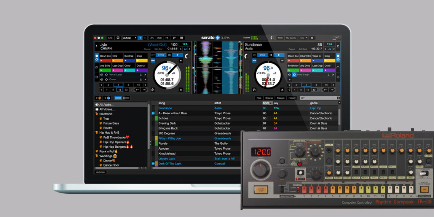This screenshot has height=217, width=434.
Task: Switch to the Prepare panel tab
Action: click(x=280, y=98)
